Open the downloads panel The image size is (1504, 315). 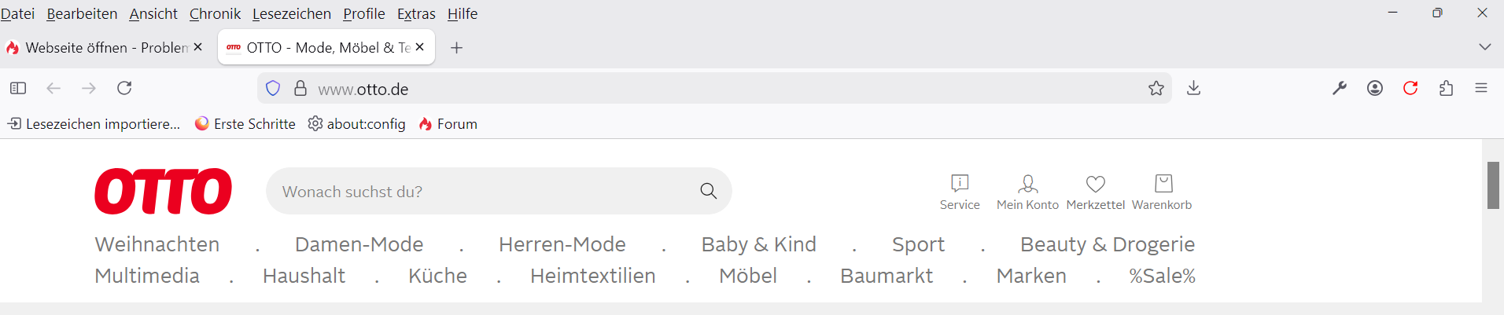tap(1193, 88)
